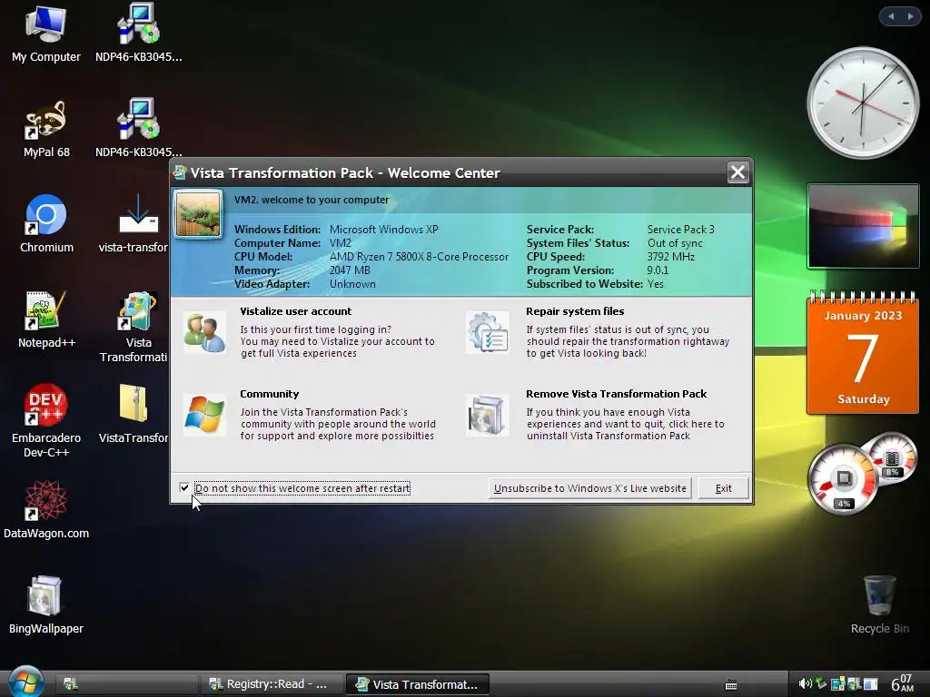Viewport: 930px width, 697px height.
Task: Show previous sidebar gadgets page arrow
Action: point(891,16)
